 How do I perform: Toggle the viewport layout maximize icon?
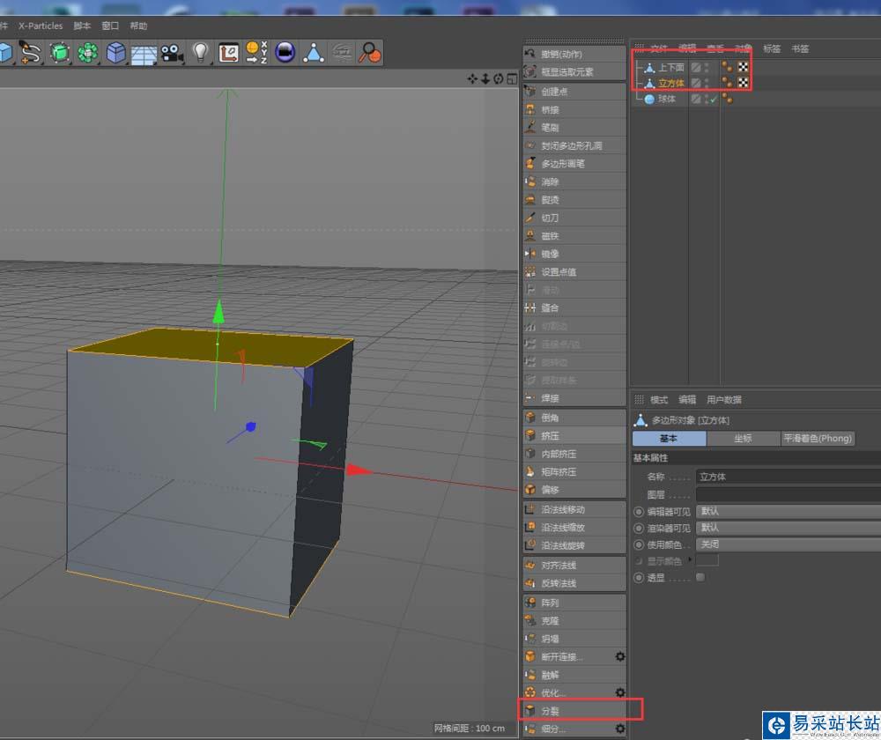point(511,78)
